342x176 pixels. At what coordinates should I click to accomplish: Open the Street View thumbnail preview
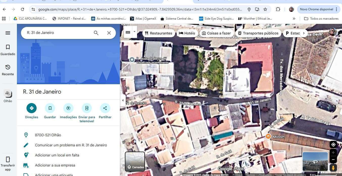point(315,161)
